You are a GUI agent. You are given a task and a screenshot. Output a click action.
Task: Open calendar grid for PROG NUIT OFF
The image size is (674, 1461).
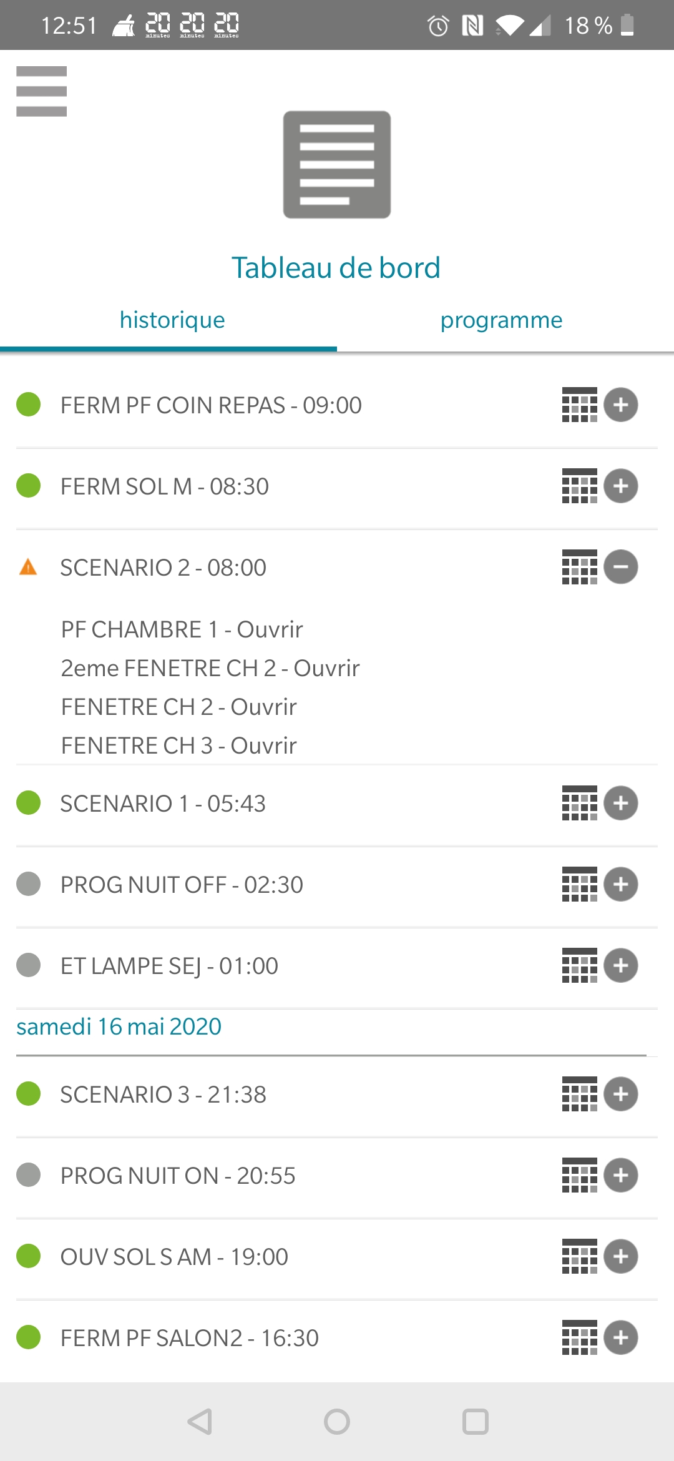[579, 884]
